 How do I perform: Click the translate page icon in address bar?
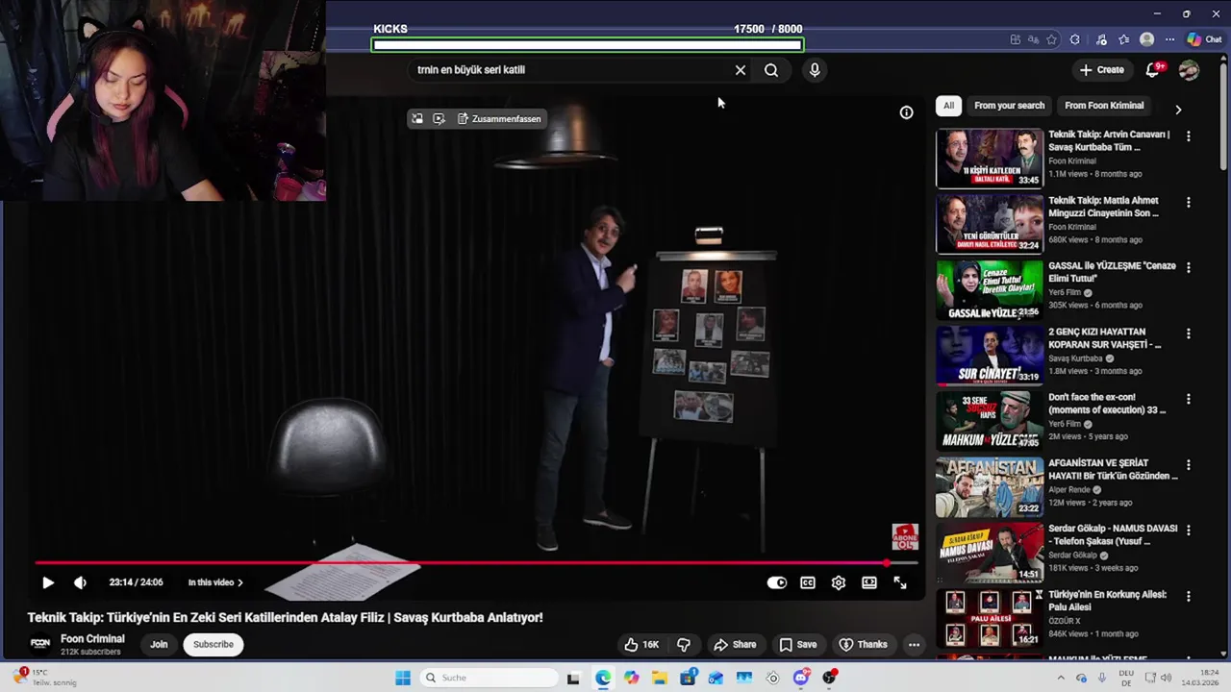(1034, 39)
